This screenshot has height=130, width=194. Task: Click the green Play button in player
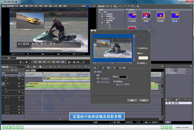[x=49, y=62]
